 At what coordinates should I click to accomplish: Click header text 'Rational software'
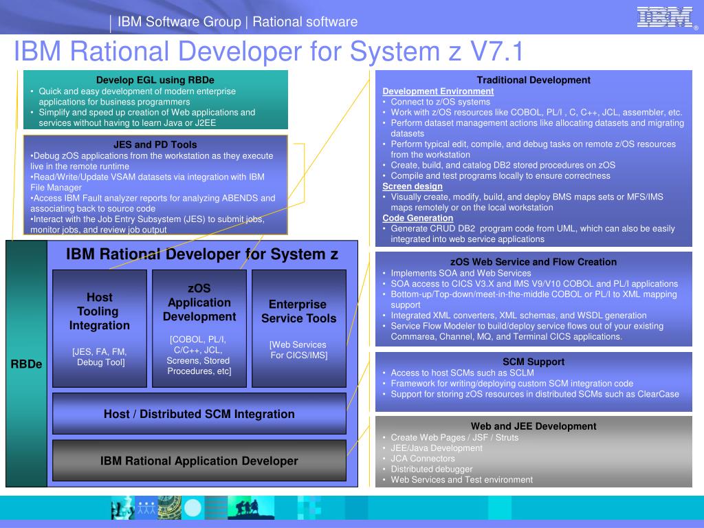coord(305,21)
